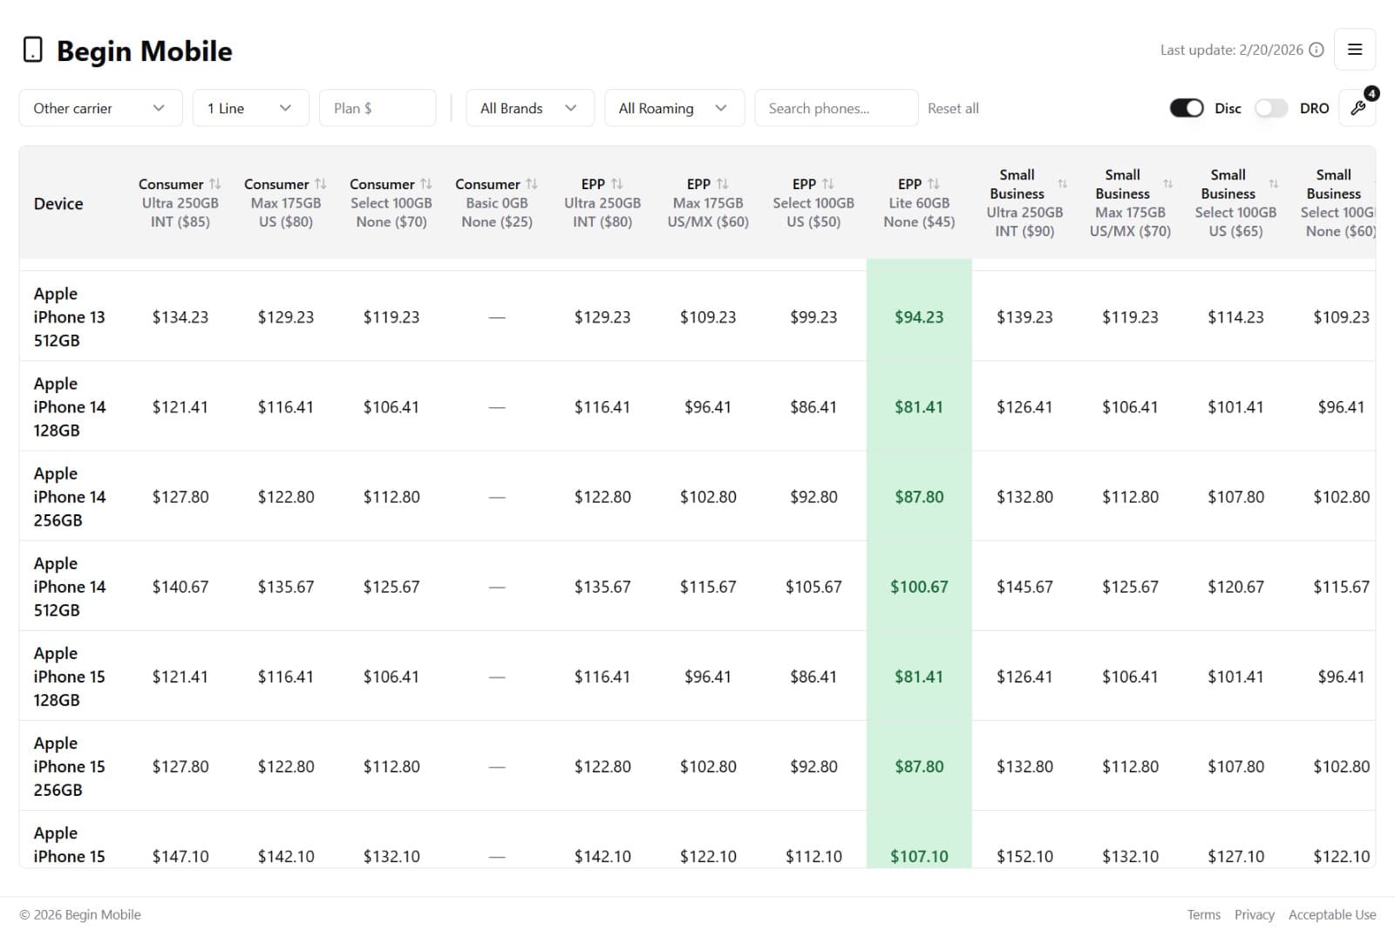Sort by Small Business Ultra 250GB column
Viewport: 1395px width, 931px height.
click(1062, 184)
